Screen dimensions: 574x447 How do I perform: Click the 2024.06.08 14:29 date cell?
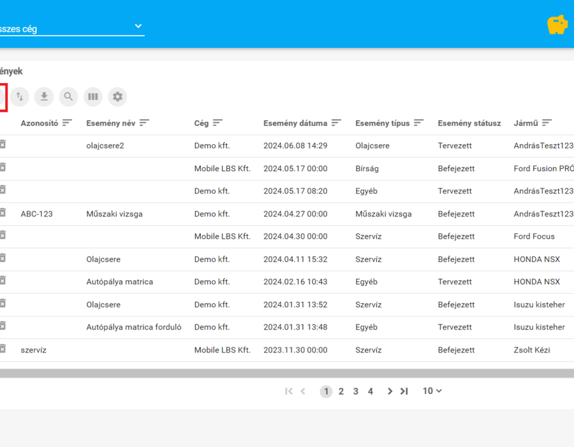(295, 146)
